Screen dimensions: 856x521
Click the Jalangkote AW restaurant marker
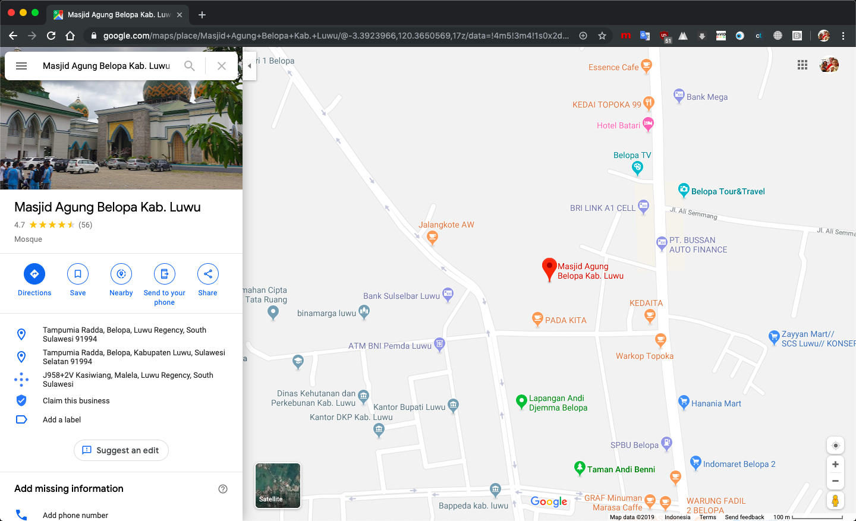432,238
